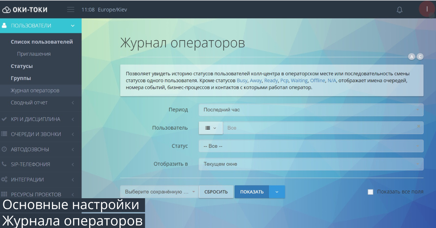Open the saved filter dropdown

pos(159,192)
